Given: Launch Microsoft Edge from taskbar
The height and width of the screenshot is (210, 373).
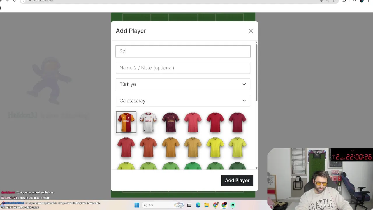Looking at the screenshot, I should pos(198,205).
